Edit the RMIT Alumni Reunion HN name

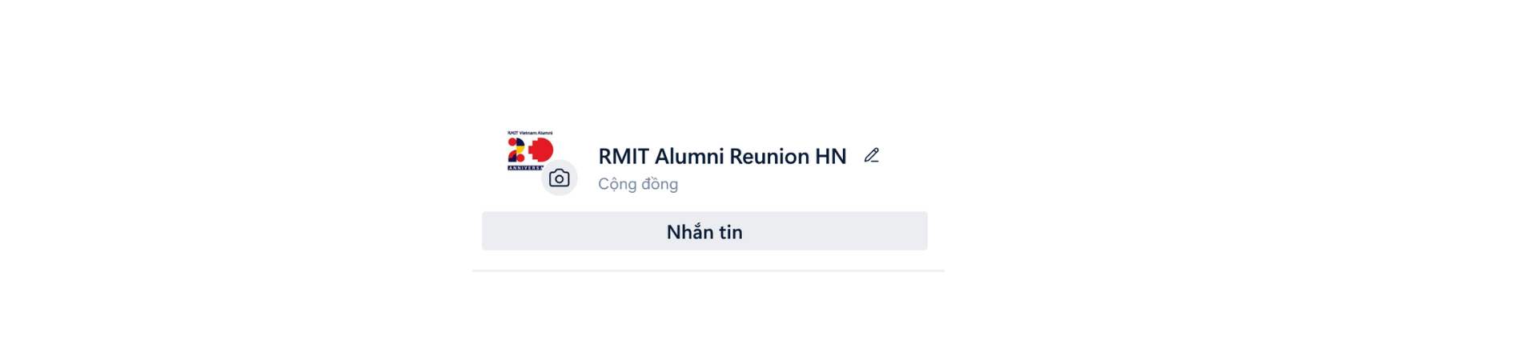click(871, 155)
